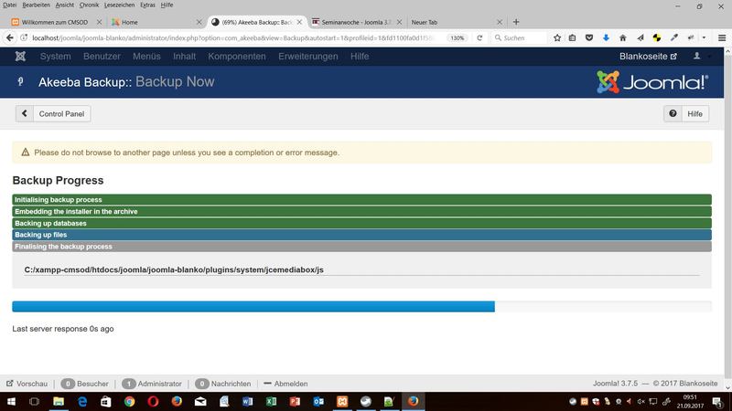The image size is (732, 411).
Task: Launch Microsoft Edge from the taskbar
Action: pos(82,401)
